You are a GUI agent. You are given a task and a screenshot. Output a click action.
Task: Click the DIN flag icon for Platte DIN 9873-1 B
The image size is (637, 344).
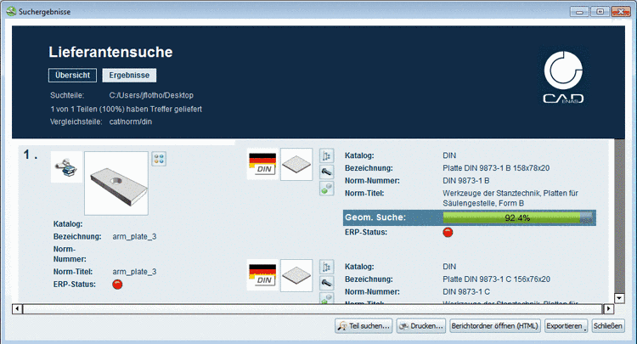(x=262, y=164)
